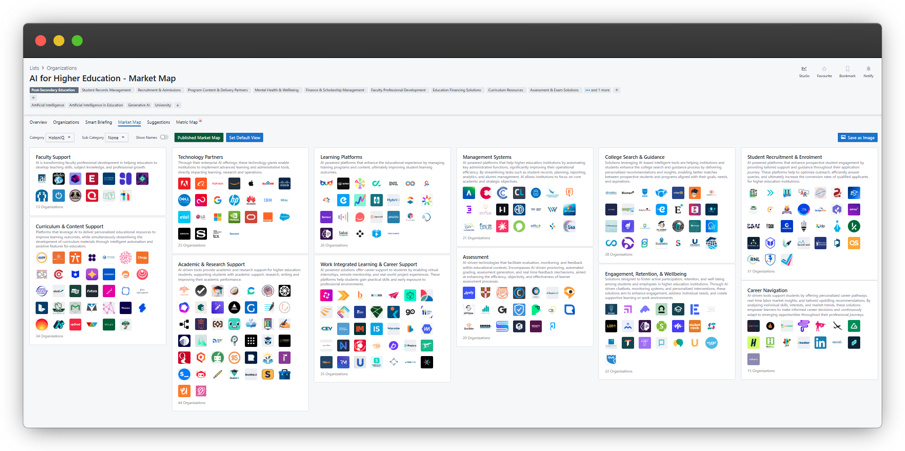Viewport: 905px width, 451px height.
Task: Select the Intel logo tile
Action: [x=184, y=217]
